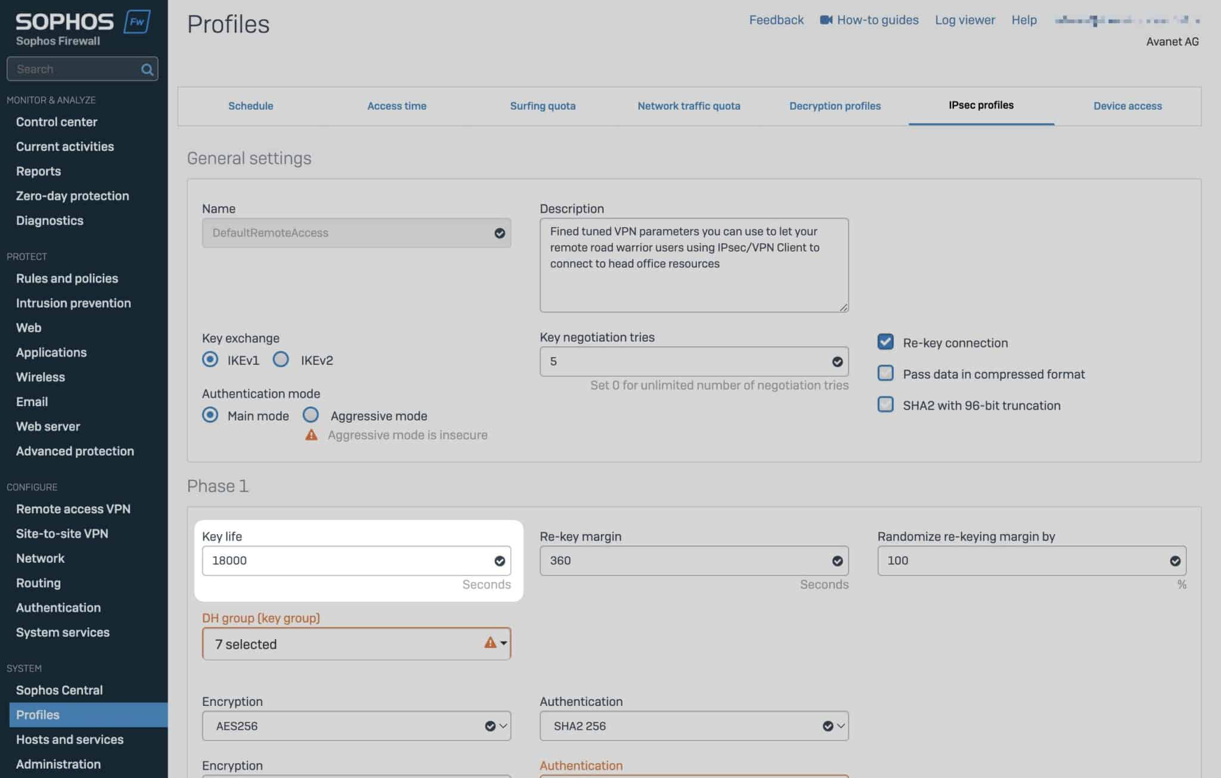Open the Log viewer link
Viewport: 1221px width, 778px height.
click(x=963, y=20)
